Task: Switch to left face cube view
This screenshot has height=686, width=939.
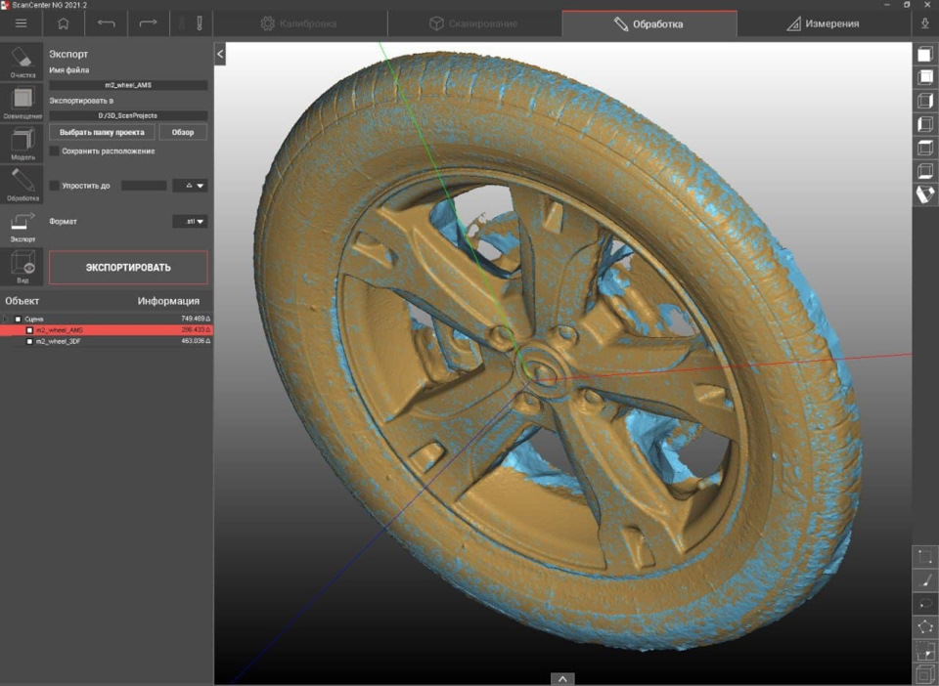Action: tap(925, 124)
